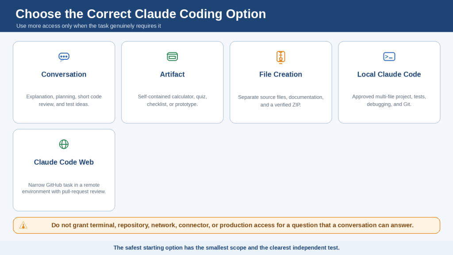Click the File Creation zip icon
Screen dimensions: 453x255
280,57
